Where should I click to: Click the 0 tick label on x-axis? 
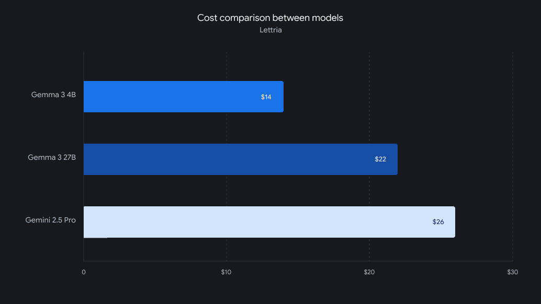[x=84, y=272]
